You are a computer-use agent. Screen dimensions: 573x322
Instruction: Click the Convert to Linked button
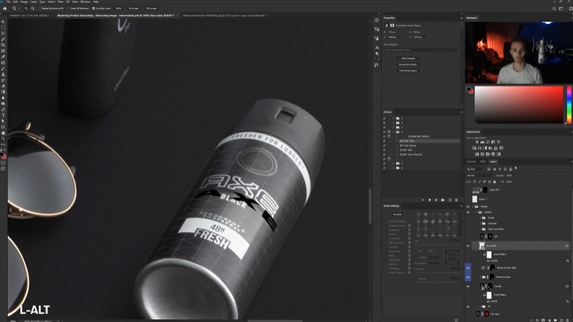pos(408,64)
